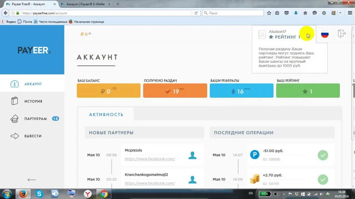Screen dimensions: 355x199
Task: Open Yandex Browser from the taskbar
Action: (x=88, y=194)
